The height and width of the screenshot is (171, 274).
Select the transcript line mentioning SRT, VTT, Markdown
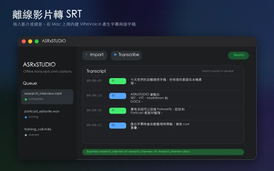[149, 98]
